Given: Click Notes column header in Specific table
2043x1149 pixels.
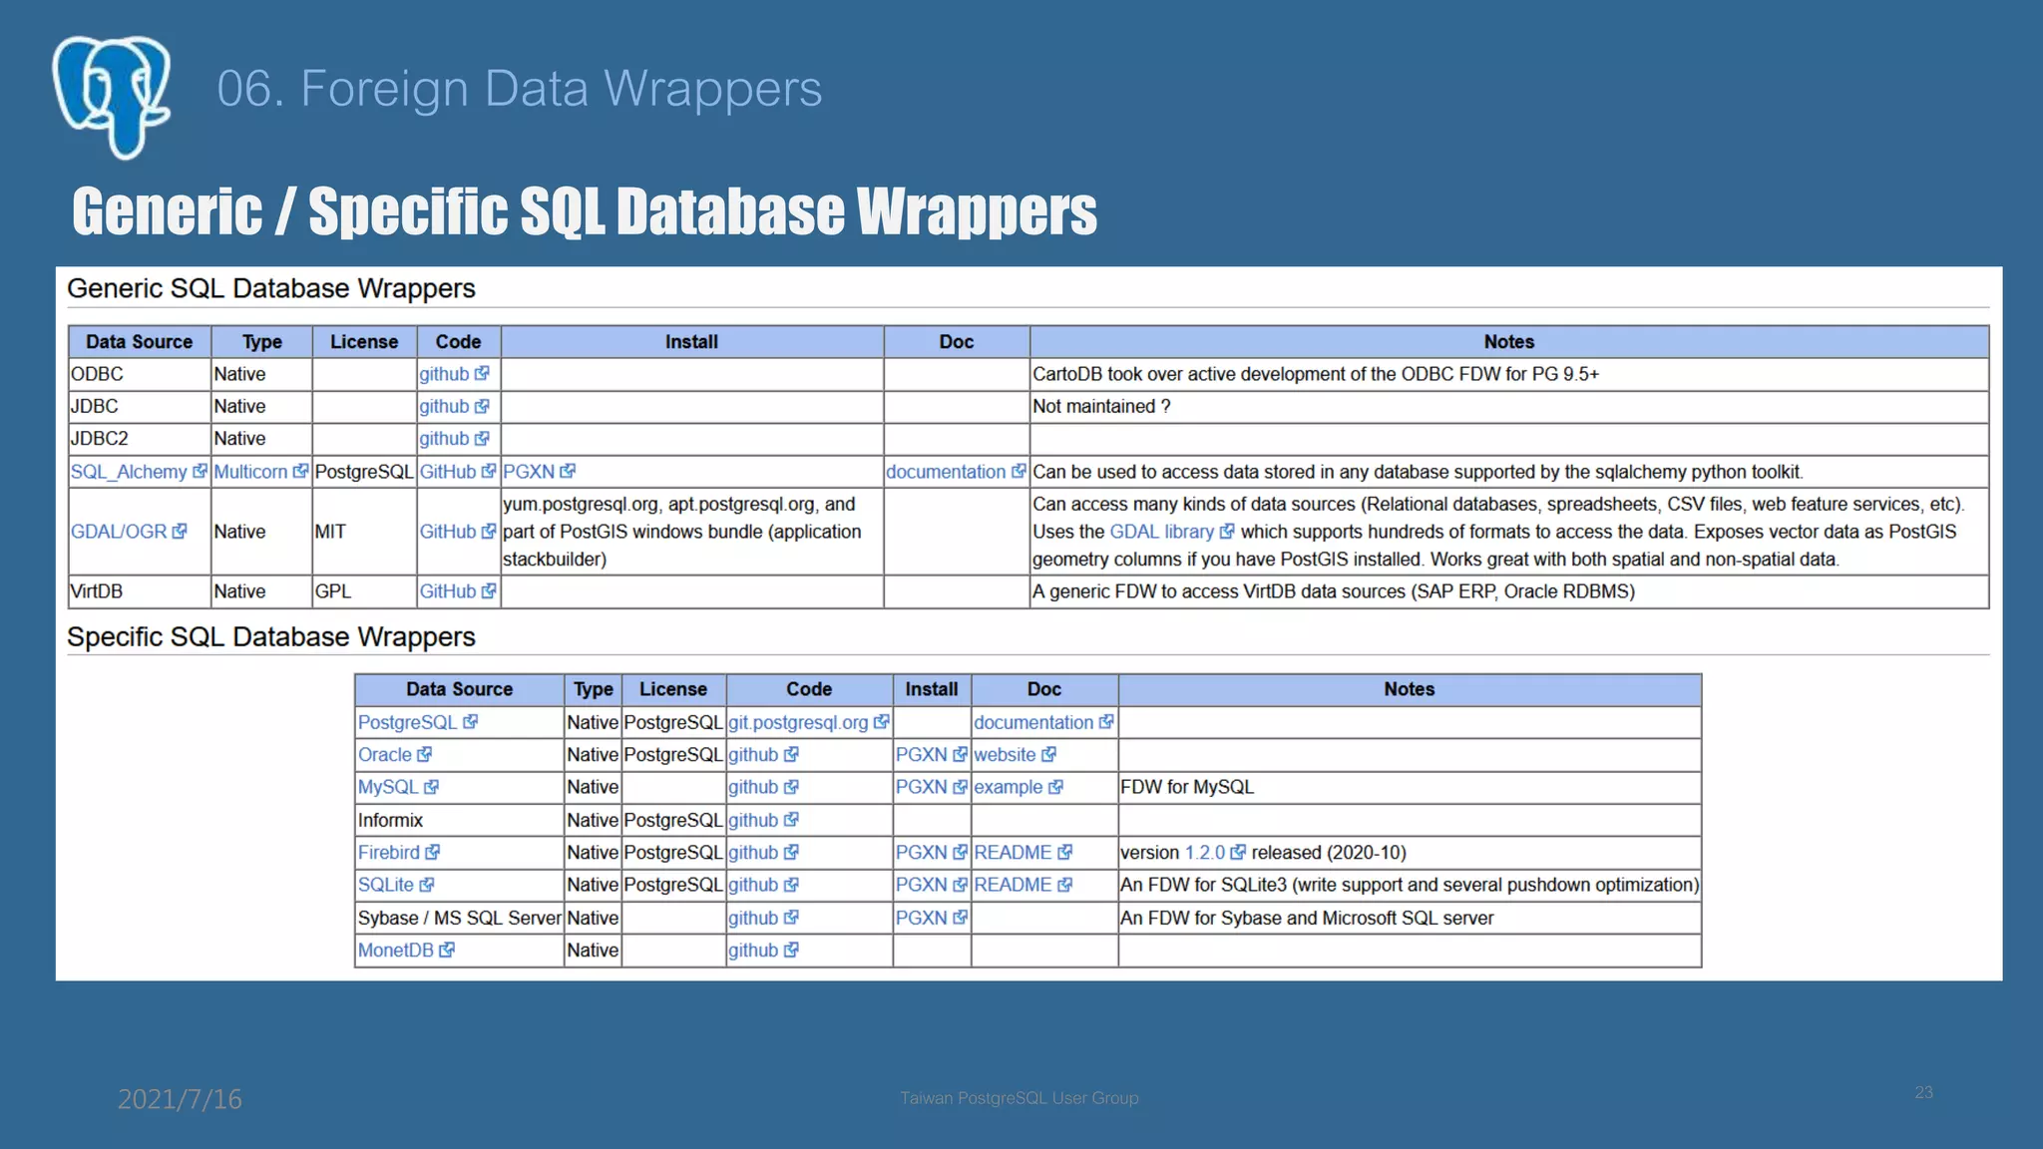Looking at the screenshot, I should pos(1409,689).
